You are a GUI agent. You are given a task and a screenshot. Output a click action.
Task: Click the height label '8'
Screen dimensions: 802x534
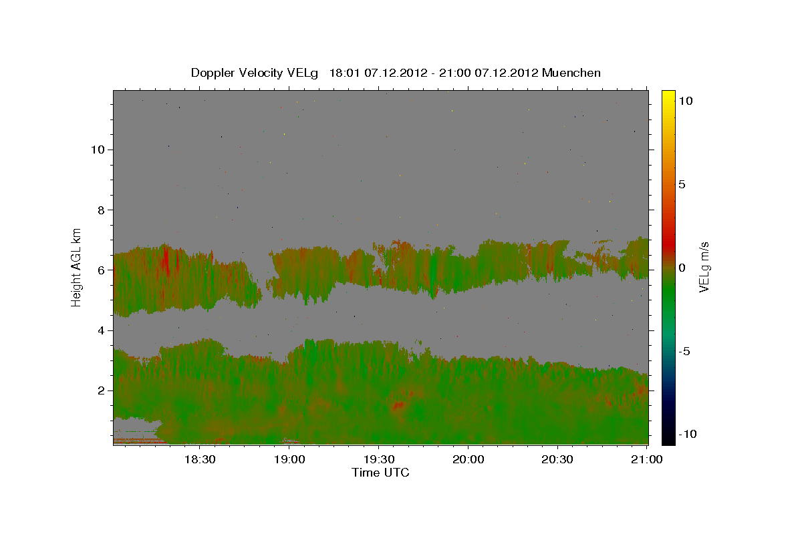coord(100,210)
